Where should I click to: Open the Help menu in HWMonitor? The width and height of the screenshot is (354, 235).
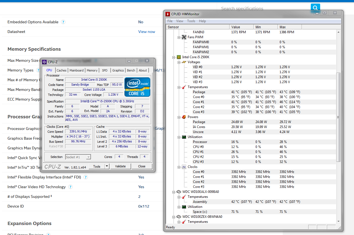tap(202, 21)
